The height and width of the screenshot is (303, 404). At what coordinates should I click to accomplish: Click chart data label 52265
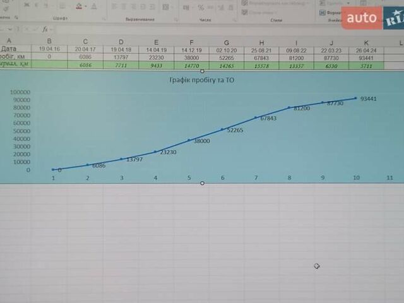coord(235,130)
